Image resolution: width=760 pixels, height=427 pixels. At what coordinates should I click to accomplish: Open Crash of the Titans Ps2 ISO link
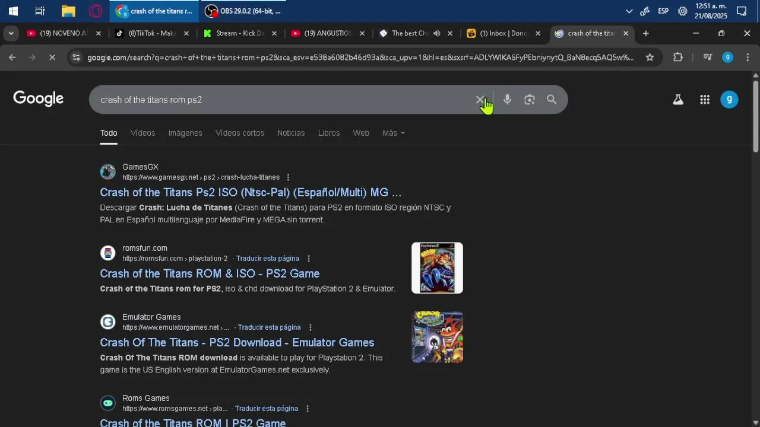pos(251,192)
